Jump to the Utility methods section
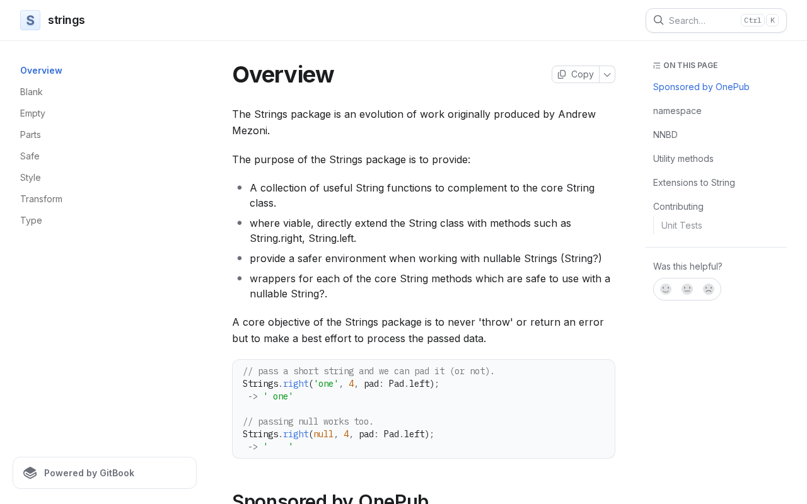This screenshot has height=504, width=807. click(683, 159)
